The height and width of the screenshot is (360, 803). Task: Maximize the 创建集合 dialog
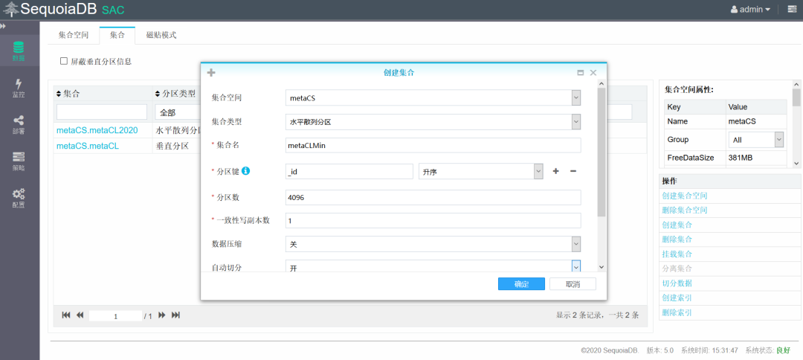580,73
